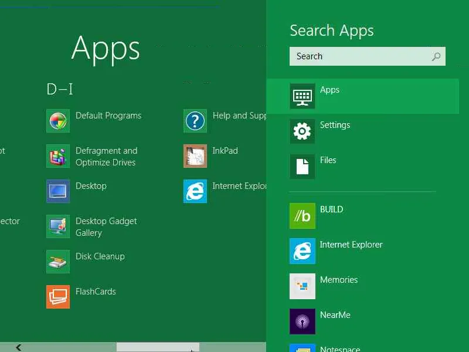The height and width of the screenshot is (352, 469).
Task: Click the Internet Explorer label in search pane
Action: (351, 245)
